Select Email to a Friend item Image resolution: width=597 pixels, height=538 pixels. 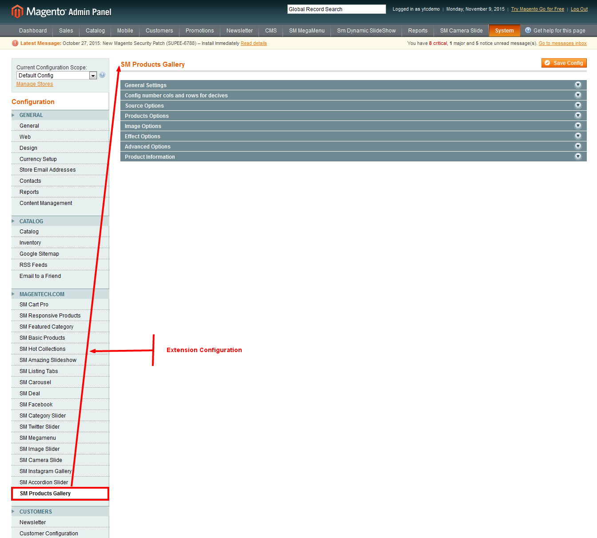[60, 276]
